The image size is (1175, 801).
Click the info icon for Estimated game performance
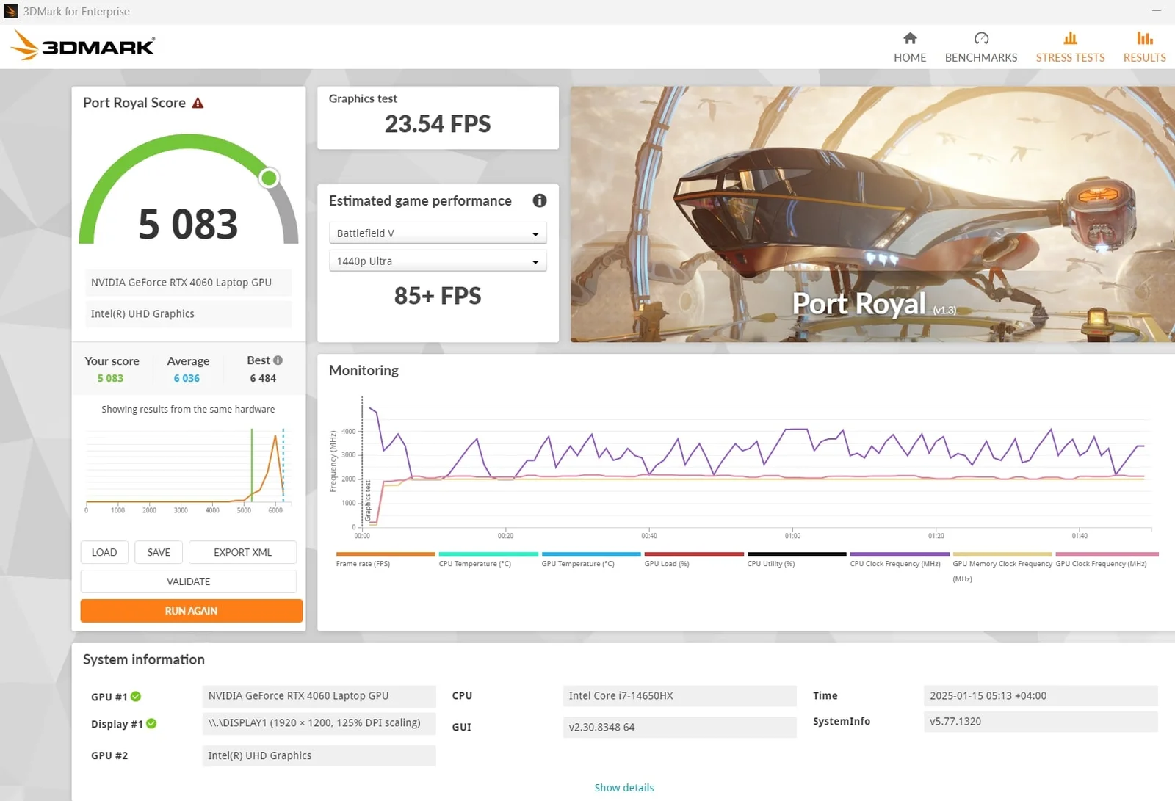pyautogui.click(x=539, y=200)
